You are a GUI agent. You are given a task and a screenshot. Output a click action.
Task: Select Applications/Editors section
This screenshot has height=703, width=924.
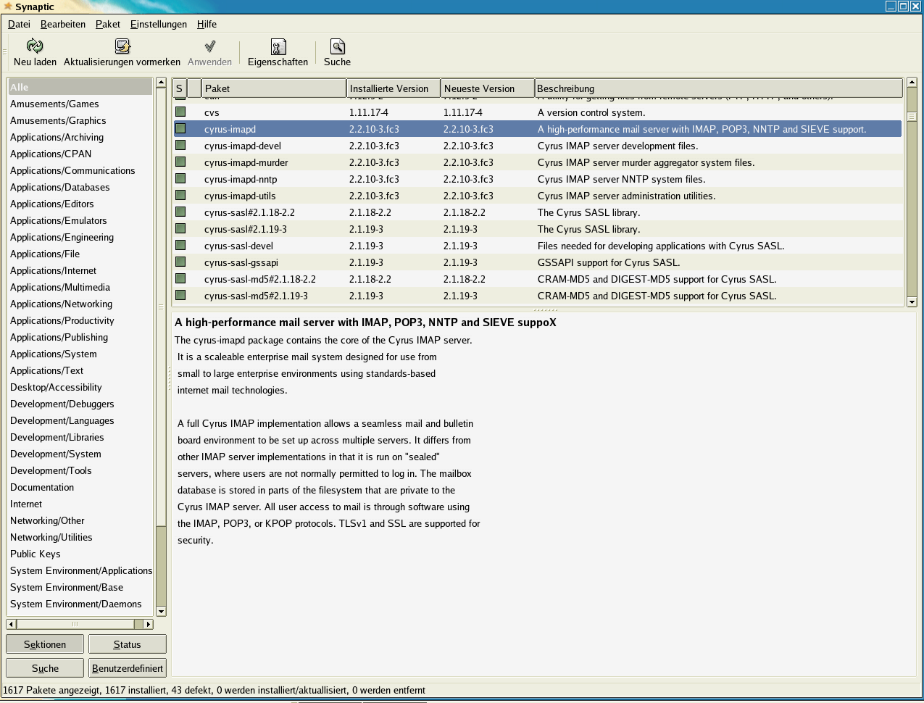[80, 204]
